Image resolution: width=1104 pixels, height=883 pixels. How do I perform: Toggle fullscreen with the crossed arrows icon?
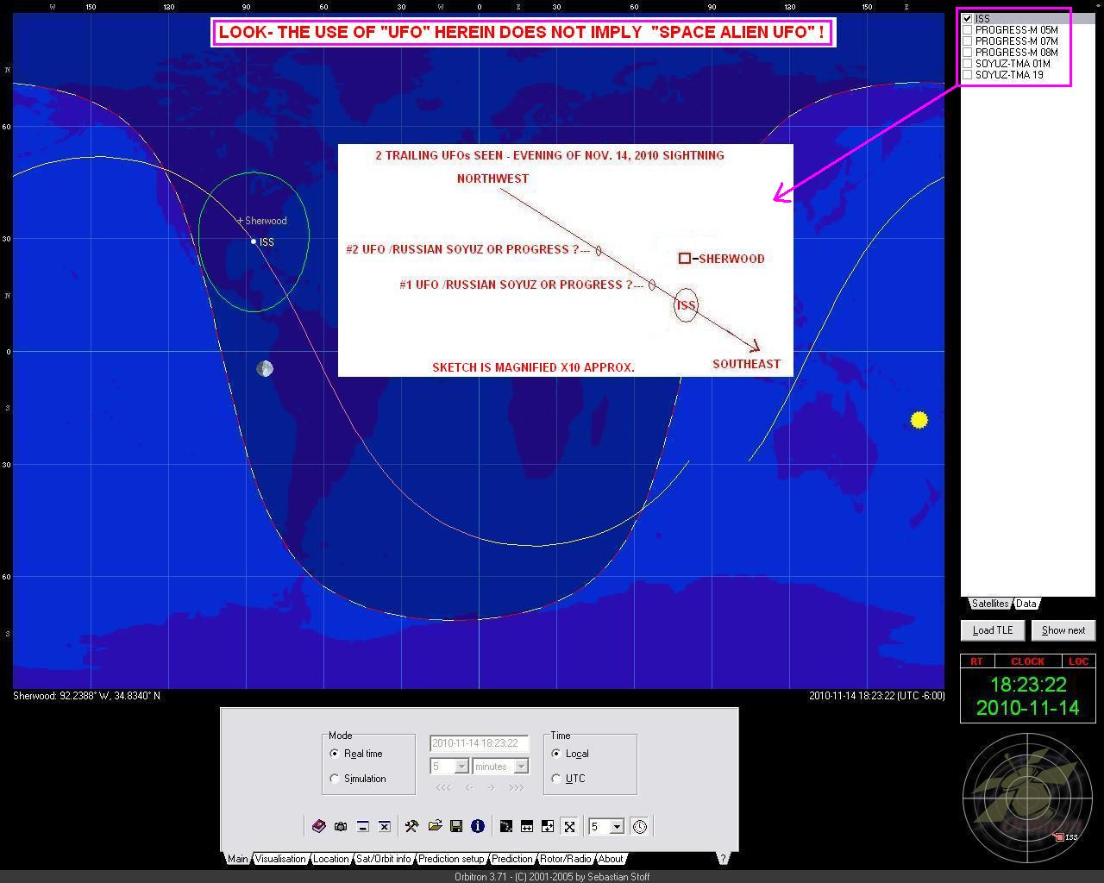(x=569, y=826)
